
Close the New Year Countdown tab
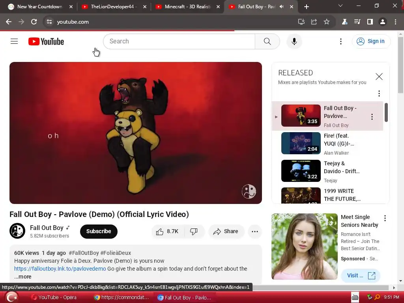[x=71, y=7]
